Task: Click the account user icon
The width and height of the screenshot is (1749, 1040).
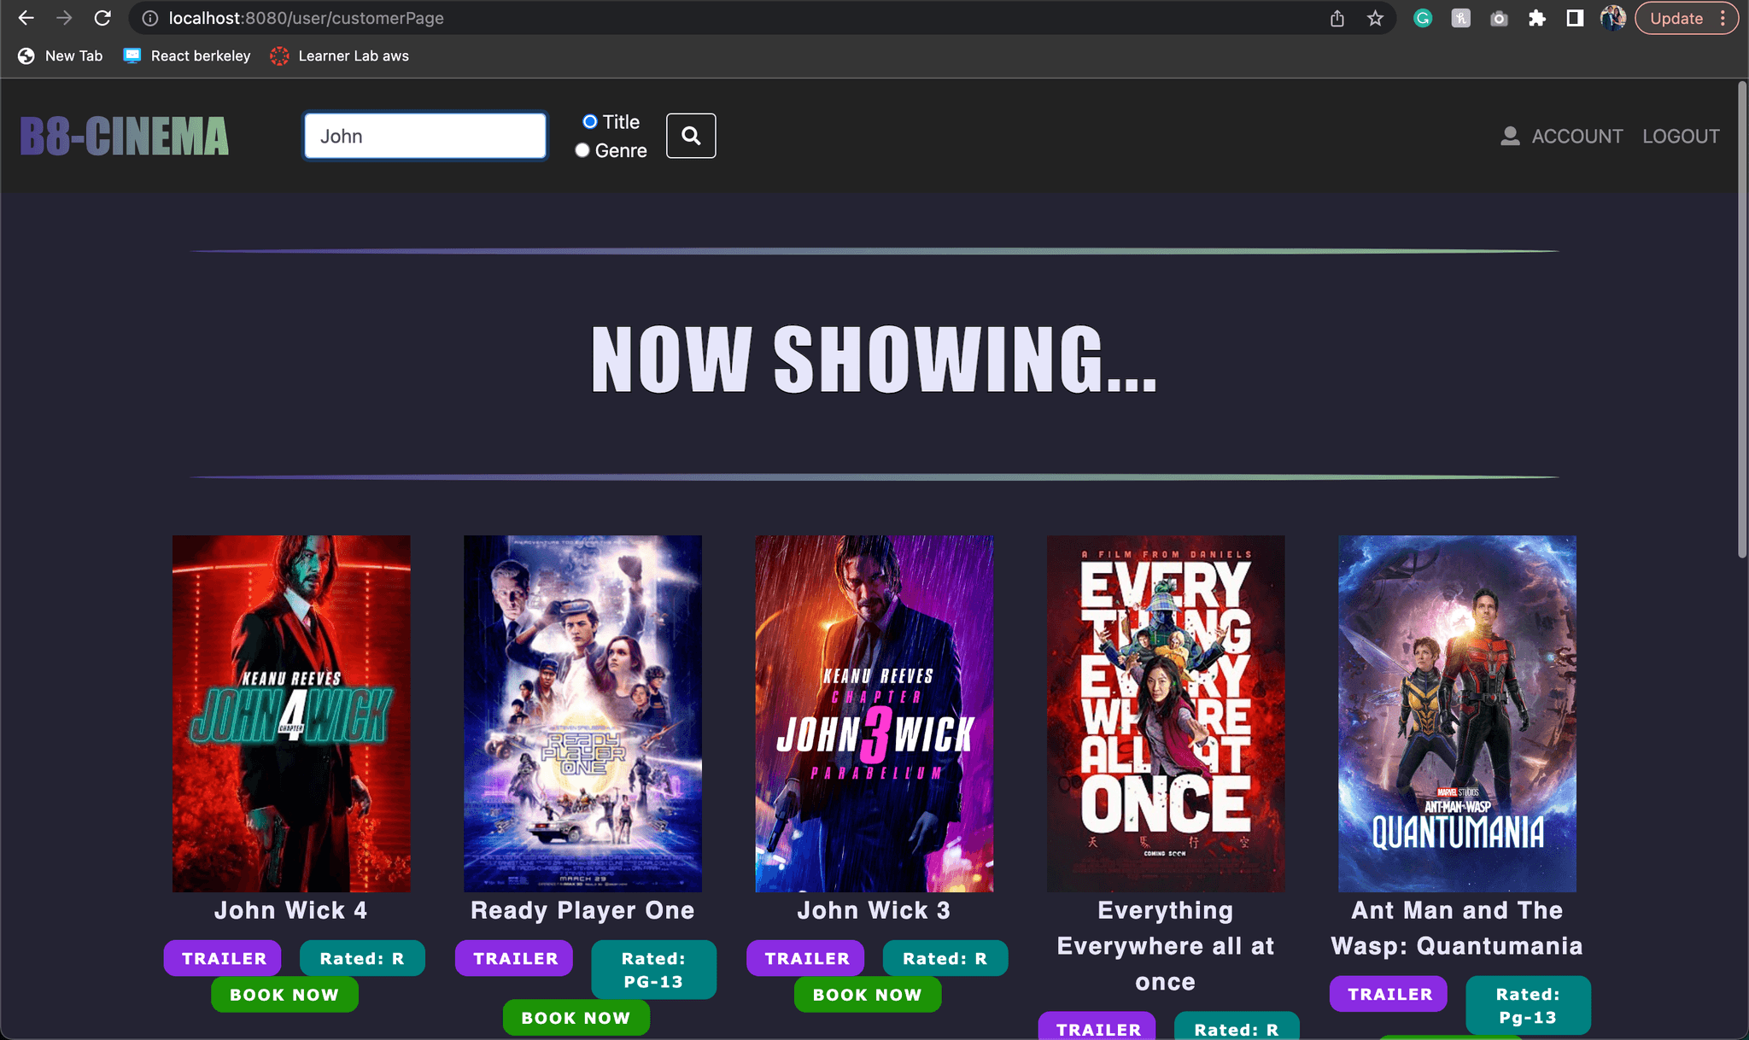Action: pos(1510,136)
